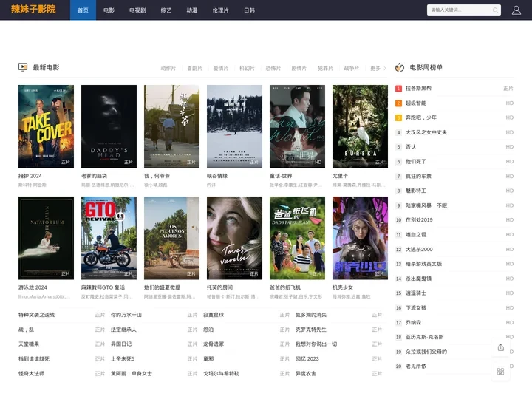Open the Eureka poster thumbnail
The height and width of the screenshot is (399, 532).
pyautogui.click(x=360, y=126)
